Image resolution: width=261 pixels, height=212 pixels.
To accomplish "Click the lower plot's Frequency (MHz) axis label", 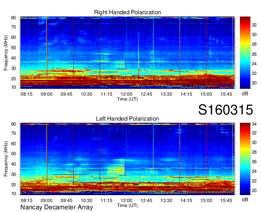I will tap(6, 159).
